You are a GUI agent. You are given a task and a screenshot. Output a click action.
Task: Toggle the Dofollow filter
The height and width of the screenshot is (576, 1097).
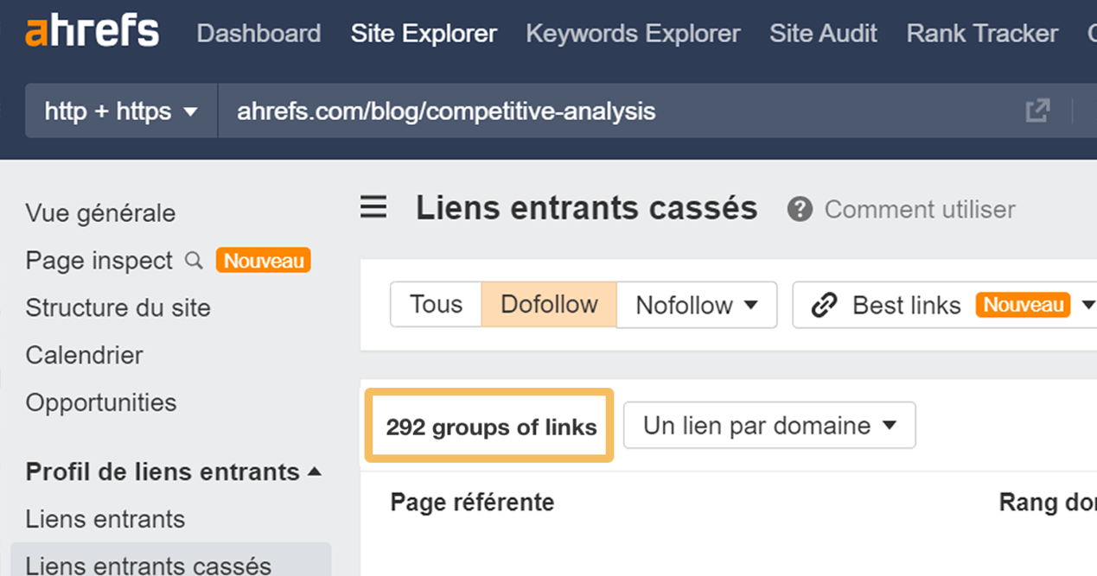tap(548, 305)
